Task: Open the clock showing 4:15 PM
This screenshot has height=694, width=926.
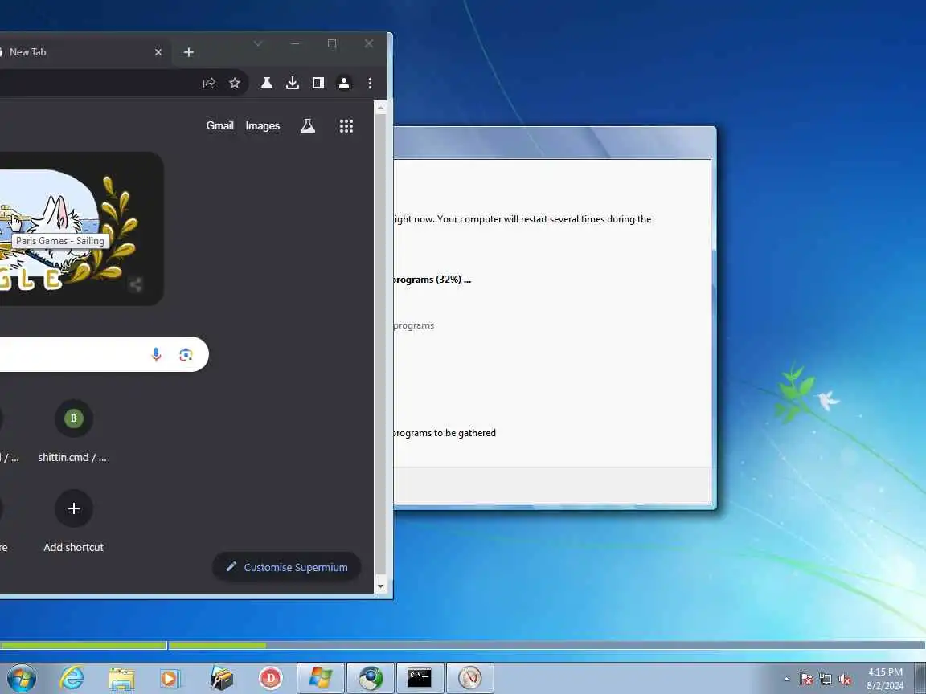Action: 885,679
